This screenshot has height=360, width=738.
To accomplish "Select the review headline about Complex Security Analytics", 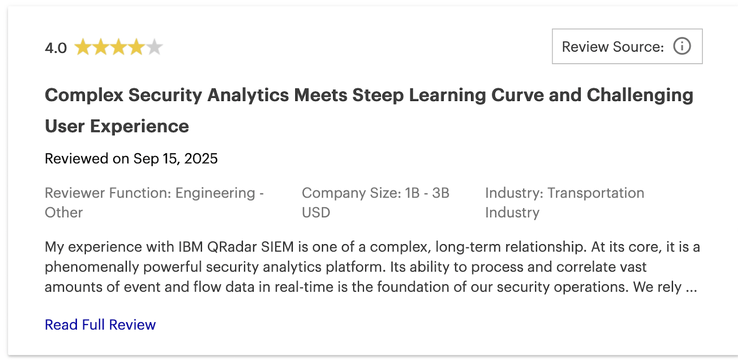I will [323, 96].
